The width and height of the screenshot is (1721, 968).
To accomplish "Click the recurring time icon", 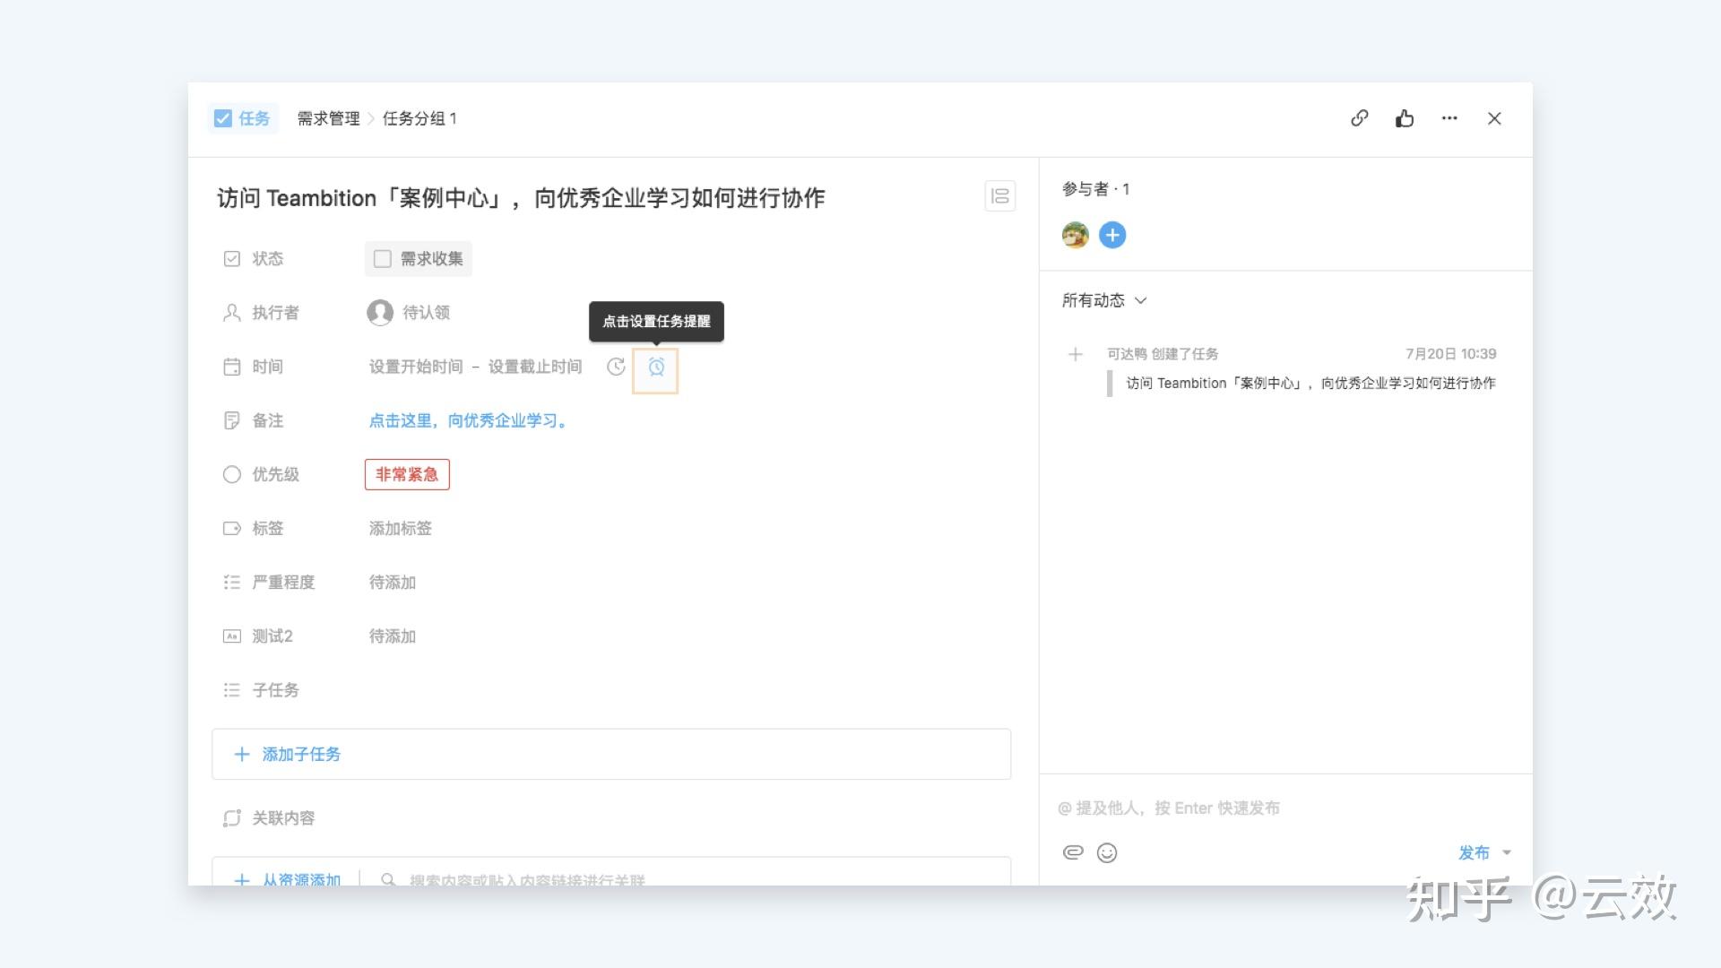I will (x=616, y=367).
